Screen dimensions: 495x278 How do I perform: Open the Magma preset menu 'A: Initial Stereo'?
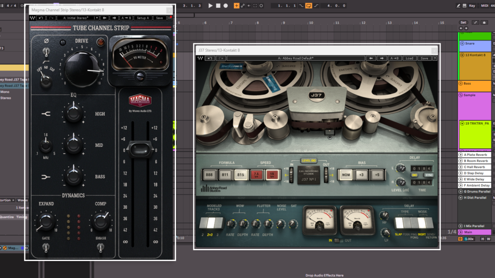(75, 18)
